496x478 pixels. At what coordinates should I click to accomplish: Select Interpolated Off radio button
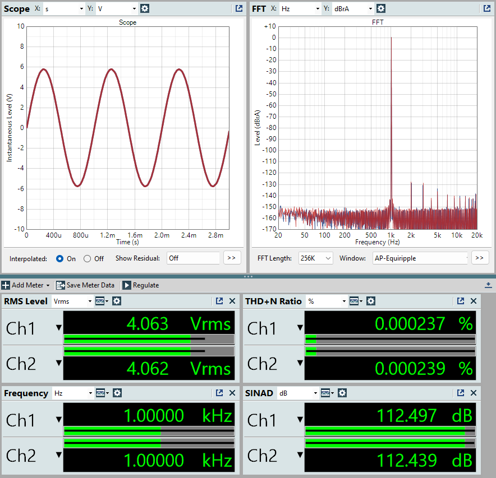point(87,258)
